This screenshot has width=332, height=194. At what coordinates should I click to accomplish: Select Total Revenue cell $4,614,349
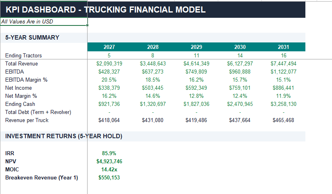[196, 63]
